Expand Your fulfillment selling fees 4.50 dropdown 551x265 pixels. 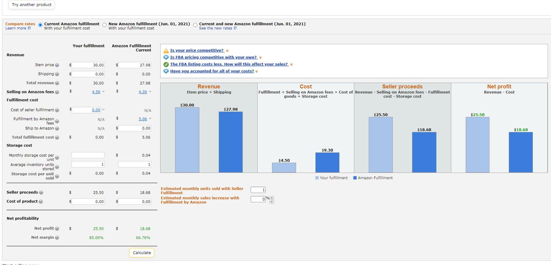[x=103, y=92]
